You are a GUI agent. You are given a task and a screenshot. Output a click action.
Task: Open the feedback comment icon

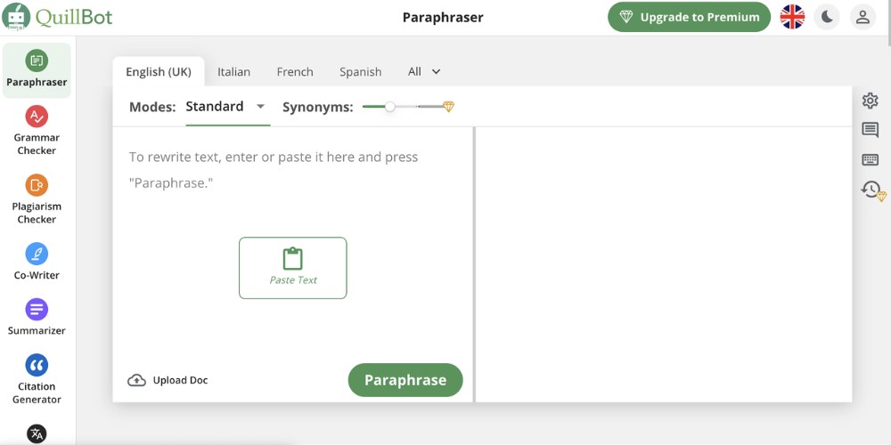[x=870, y=130]
